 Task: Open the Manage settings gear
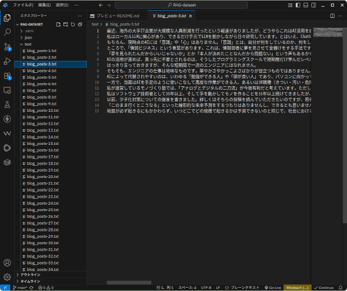[x=7, y=277]
